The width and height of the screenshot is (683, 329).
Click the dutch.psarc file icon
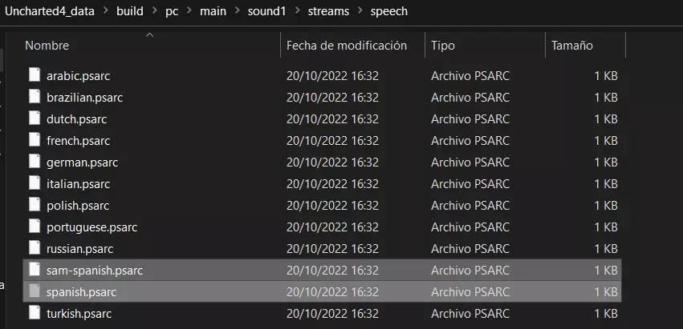point(34,118)
